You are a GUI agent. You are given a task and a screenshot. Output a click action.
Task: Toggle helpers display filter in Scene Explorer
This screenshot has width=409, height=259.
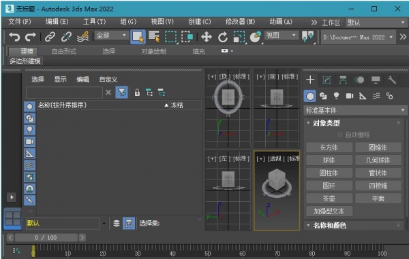tap(30, 154)
